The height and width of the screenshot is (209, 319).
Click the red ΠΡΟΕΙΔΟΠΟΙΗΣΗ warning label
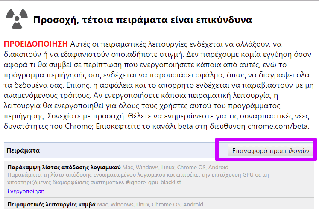pos(36,44)
